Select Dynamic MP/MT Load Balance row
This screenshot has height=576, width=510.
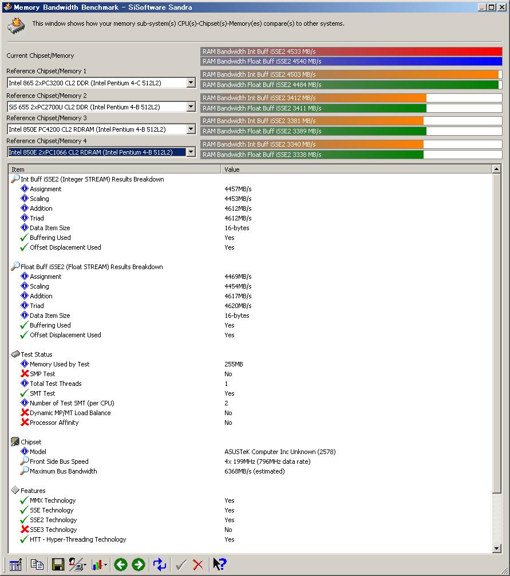[x=250, y=412]
